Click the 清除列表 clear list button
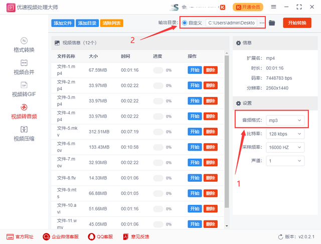This screenshot has height=244, width=321. point(111,23)
